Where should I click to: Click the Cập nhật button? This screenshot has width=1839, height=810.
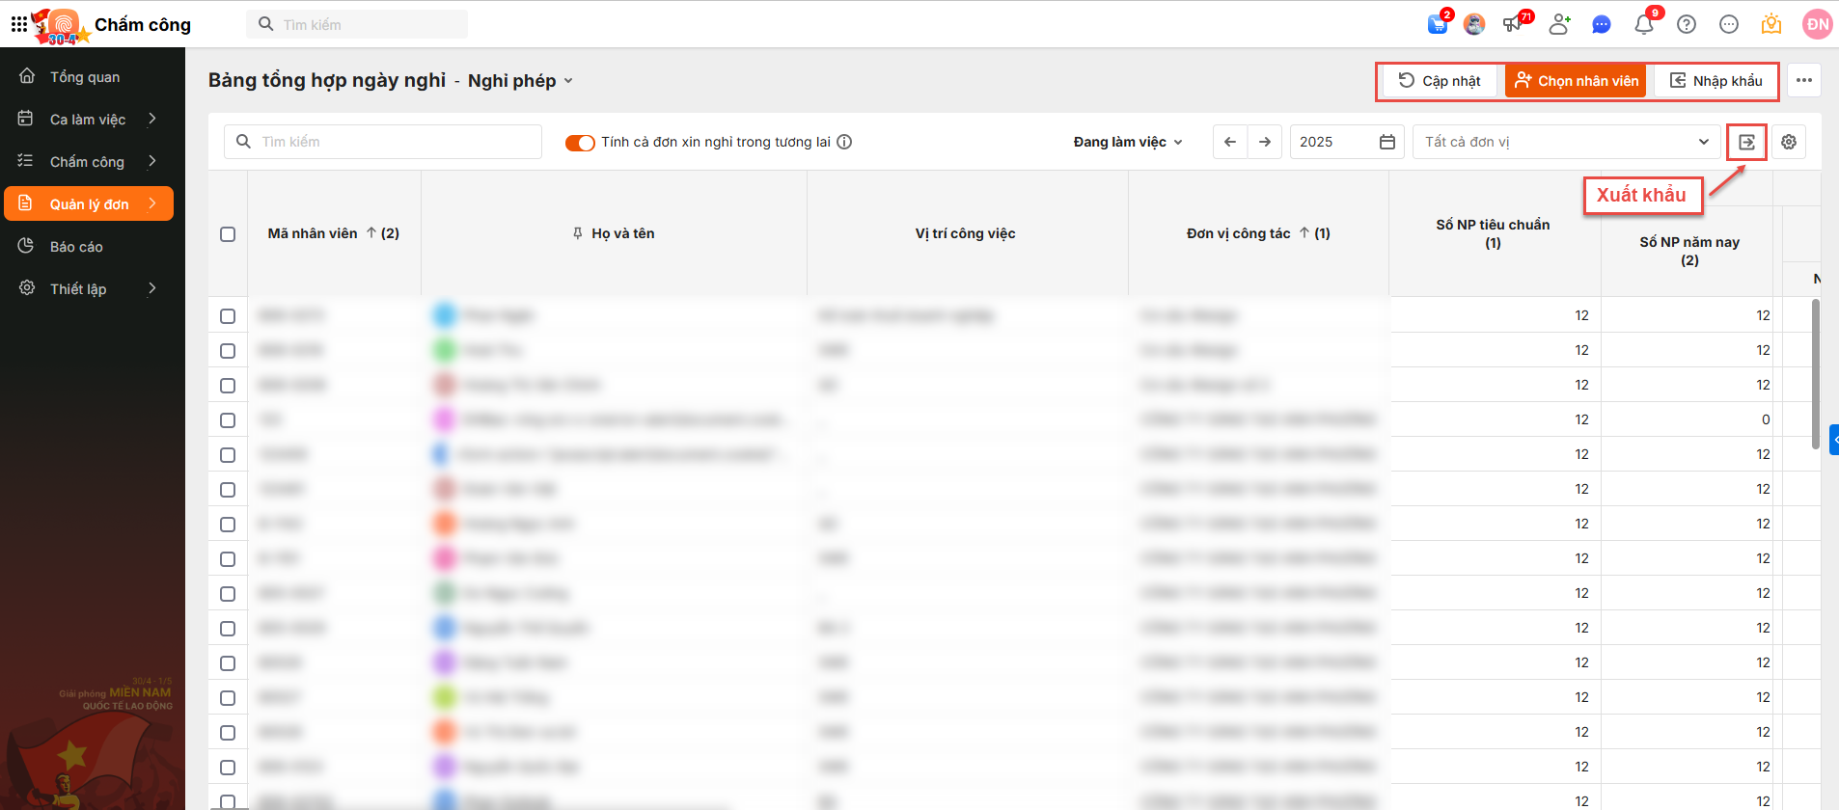[1440, 81]
